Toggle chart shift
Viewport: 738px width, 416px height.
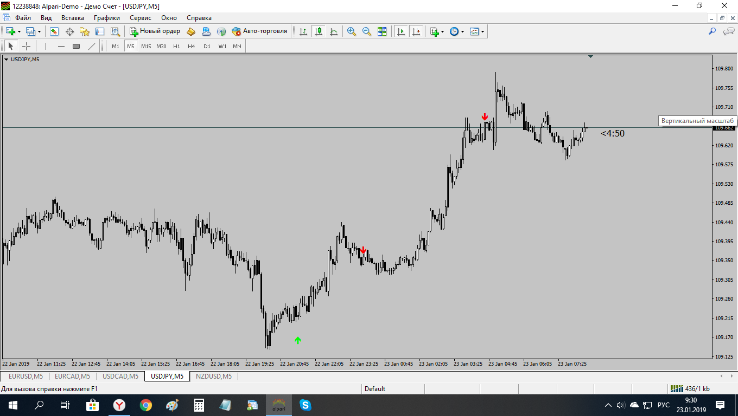[x=416, y=31]
